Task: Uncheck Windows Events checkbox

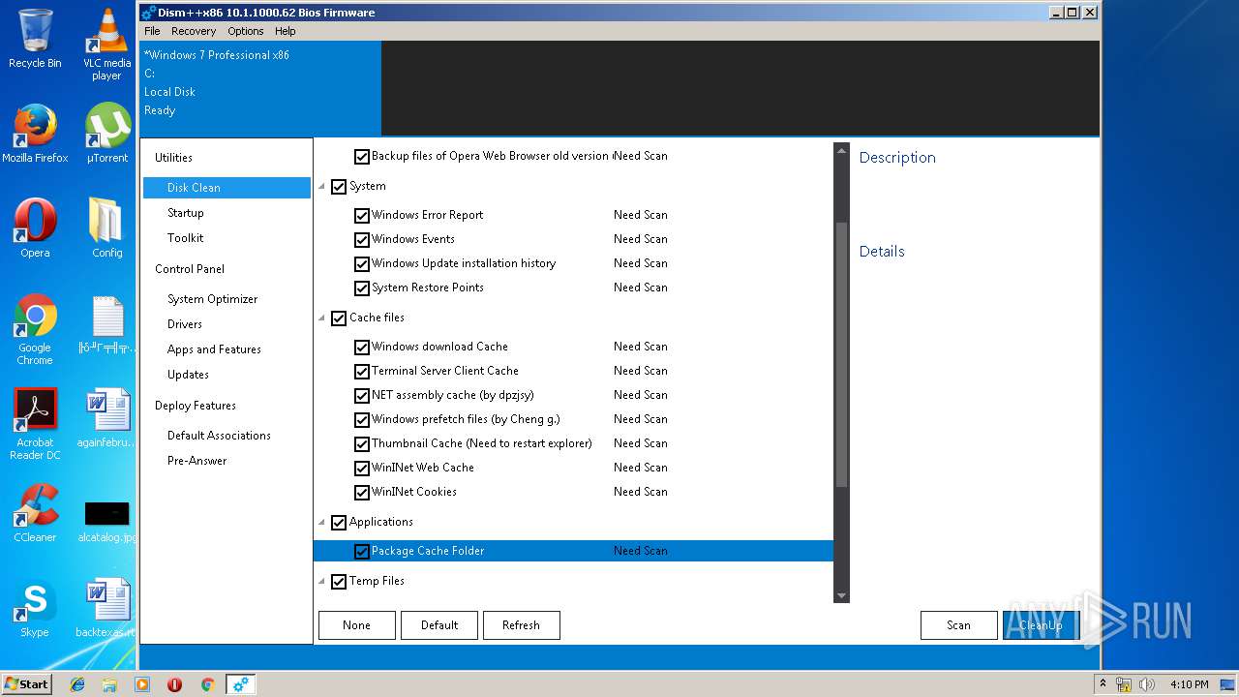Action: (362, 240)
